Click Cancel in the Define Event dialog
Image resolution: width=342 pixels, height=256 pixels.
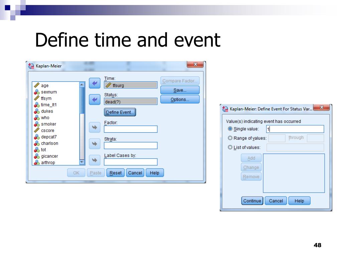click(276, 201)
